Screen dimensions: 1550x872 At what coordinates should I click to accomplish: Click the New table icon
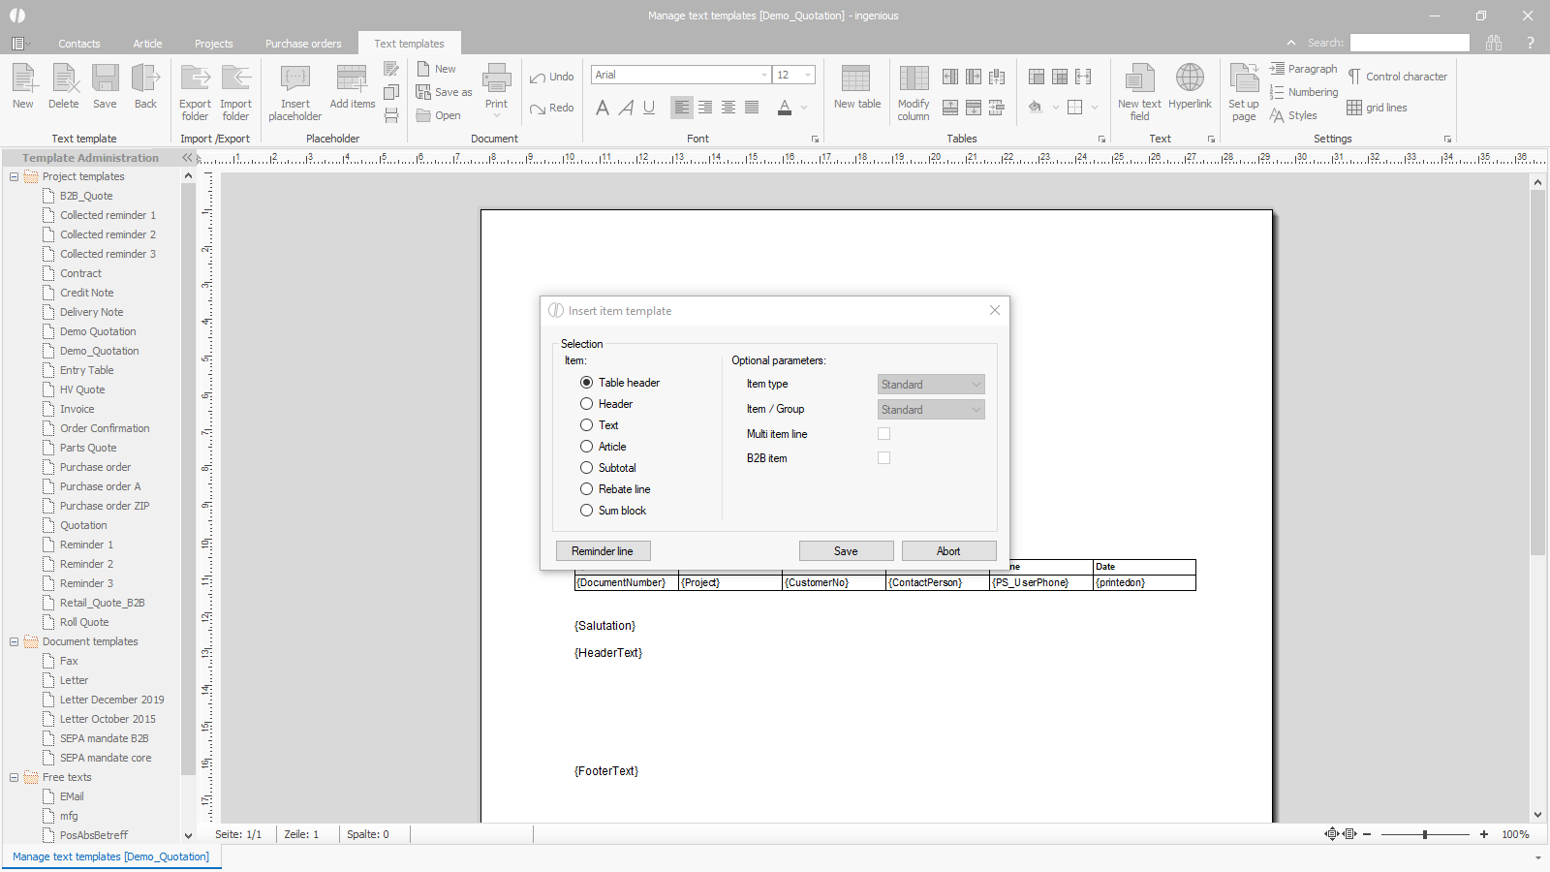point(856,79)
